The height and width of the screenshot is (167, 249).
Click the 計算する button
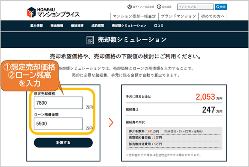pyautogui.click(x=63, y=143)
